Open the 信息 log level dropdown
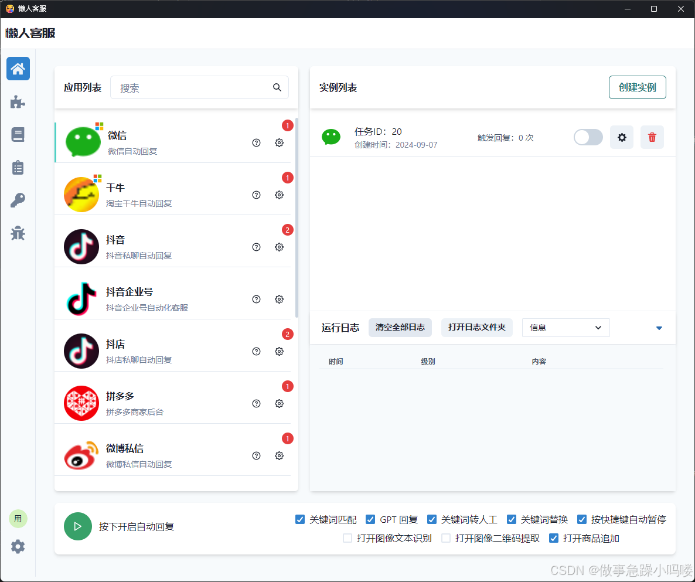Screen dimensions: 695x582 565,328
